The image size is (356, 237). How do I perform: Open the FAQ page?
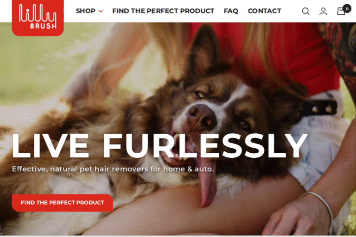[231, 11]
